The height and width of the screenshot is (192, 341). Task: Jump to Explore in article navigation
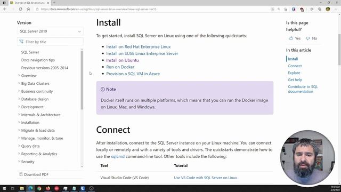coord(294,73)
